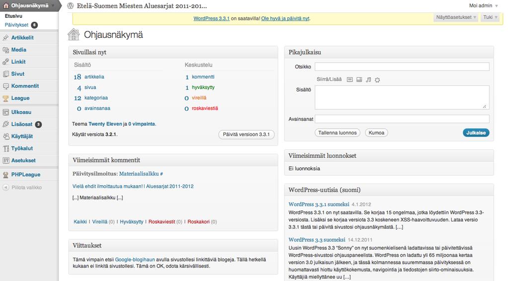Click into the Avainsanat tags field
Screen dimensions: 508x281
coord(402,119)
